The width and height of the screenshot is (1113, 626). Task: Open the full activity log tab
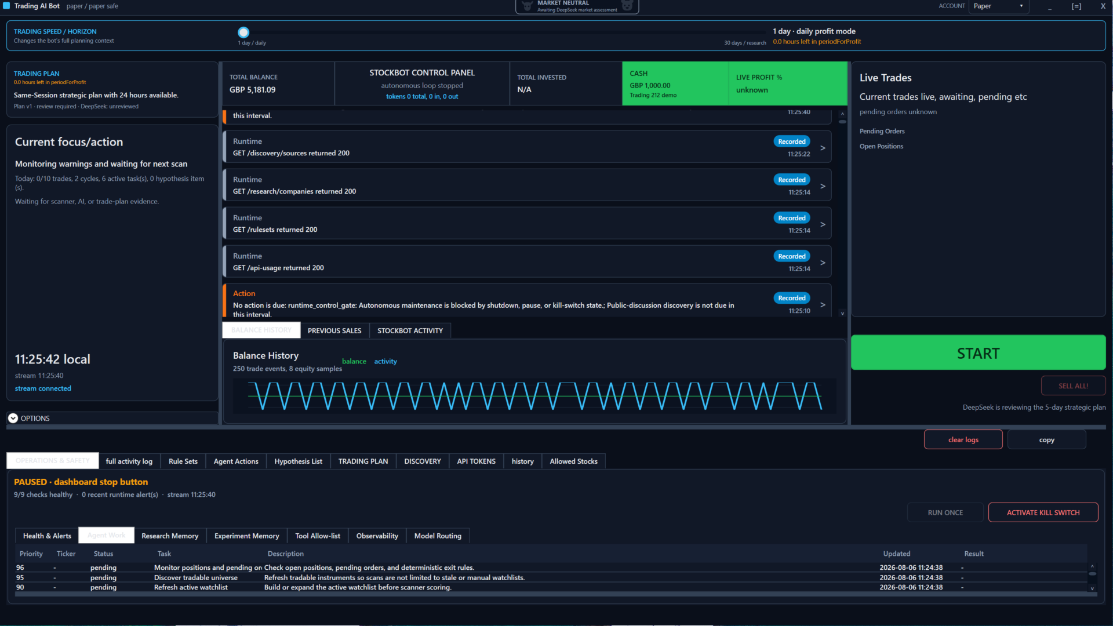pyautogui.click(x=129, y=461)
